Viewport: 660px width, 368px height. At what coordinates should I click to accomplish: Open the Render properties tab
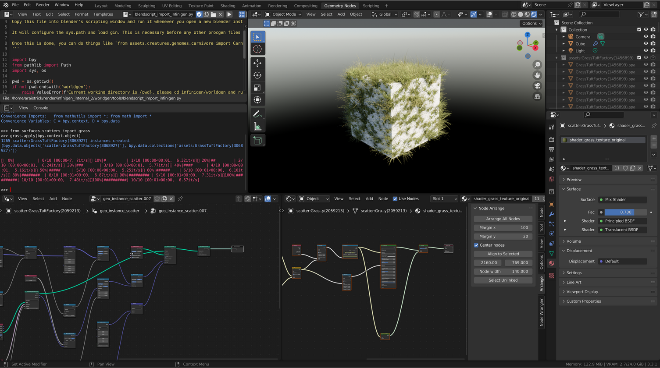tap(552, 139)
